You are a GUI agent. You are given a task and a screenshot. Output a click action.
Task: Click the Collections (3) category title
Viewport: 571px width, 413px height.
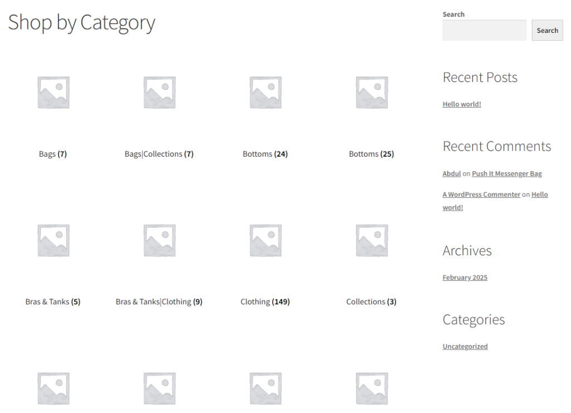[371, 302]
